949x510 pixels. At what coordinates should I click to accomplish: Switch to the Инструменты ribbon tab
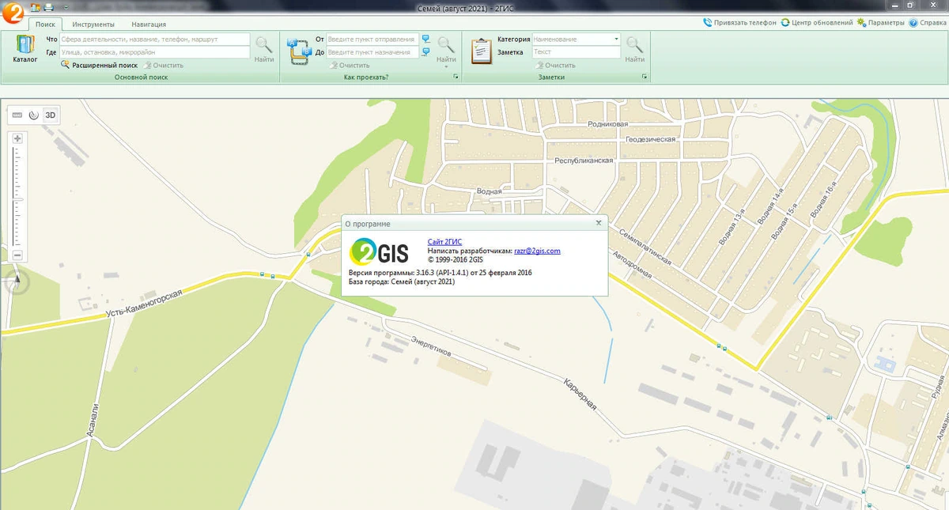pos(93,25)
